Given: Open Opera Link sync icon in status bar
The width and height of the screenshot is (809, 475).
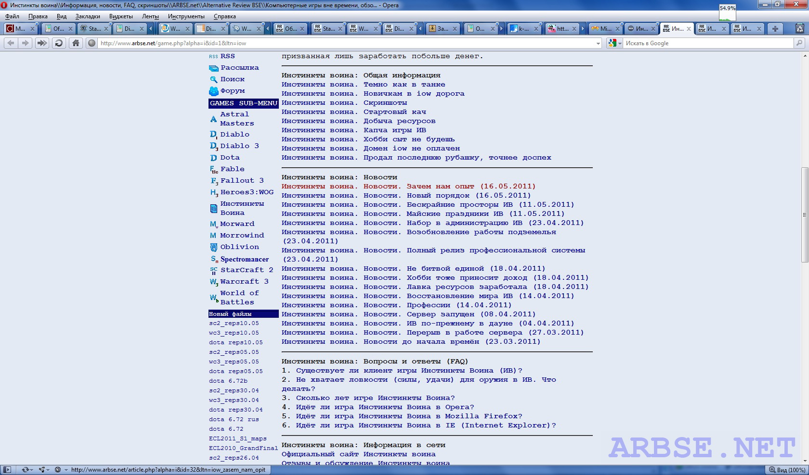Looking at the screenshot, I should click(26, 470).
